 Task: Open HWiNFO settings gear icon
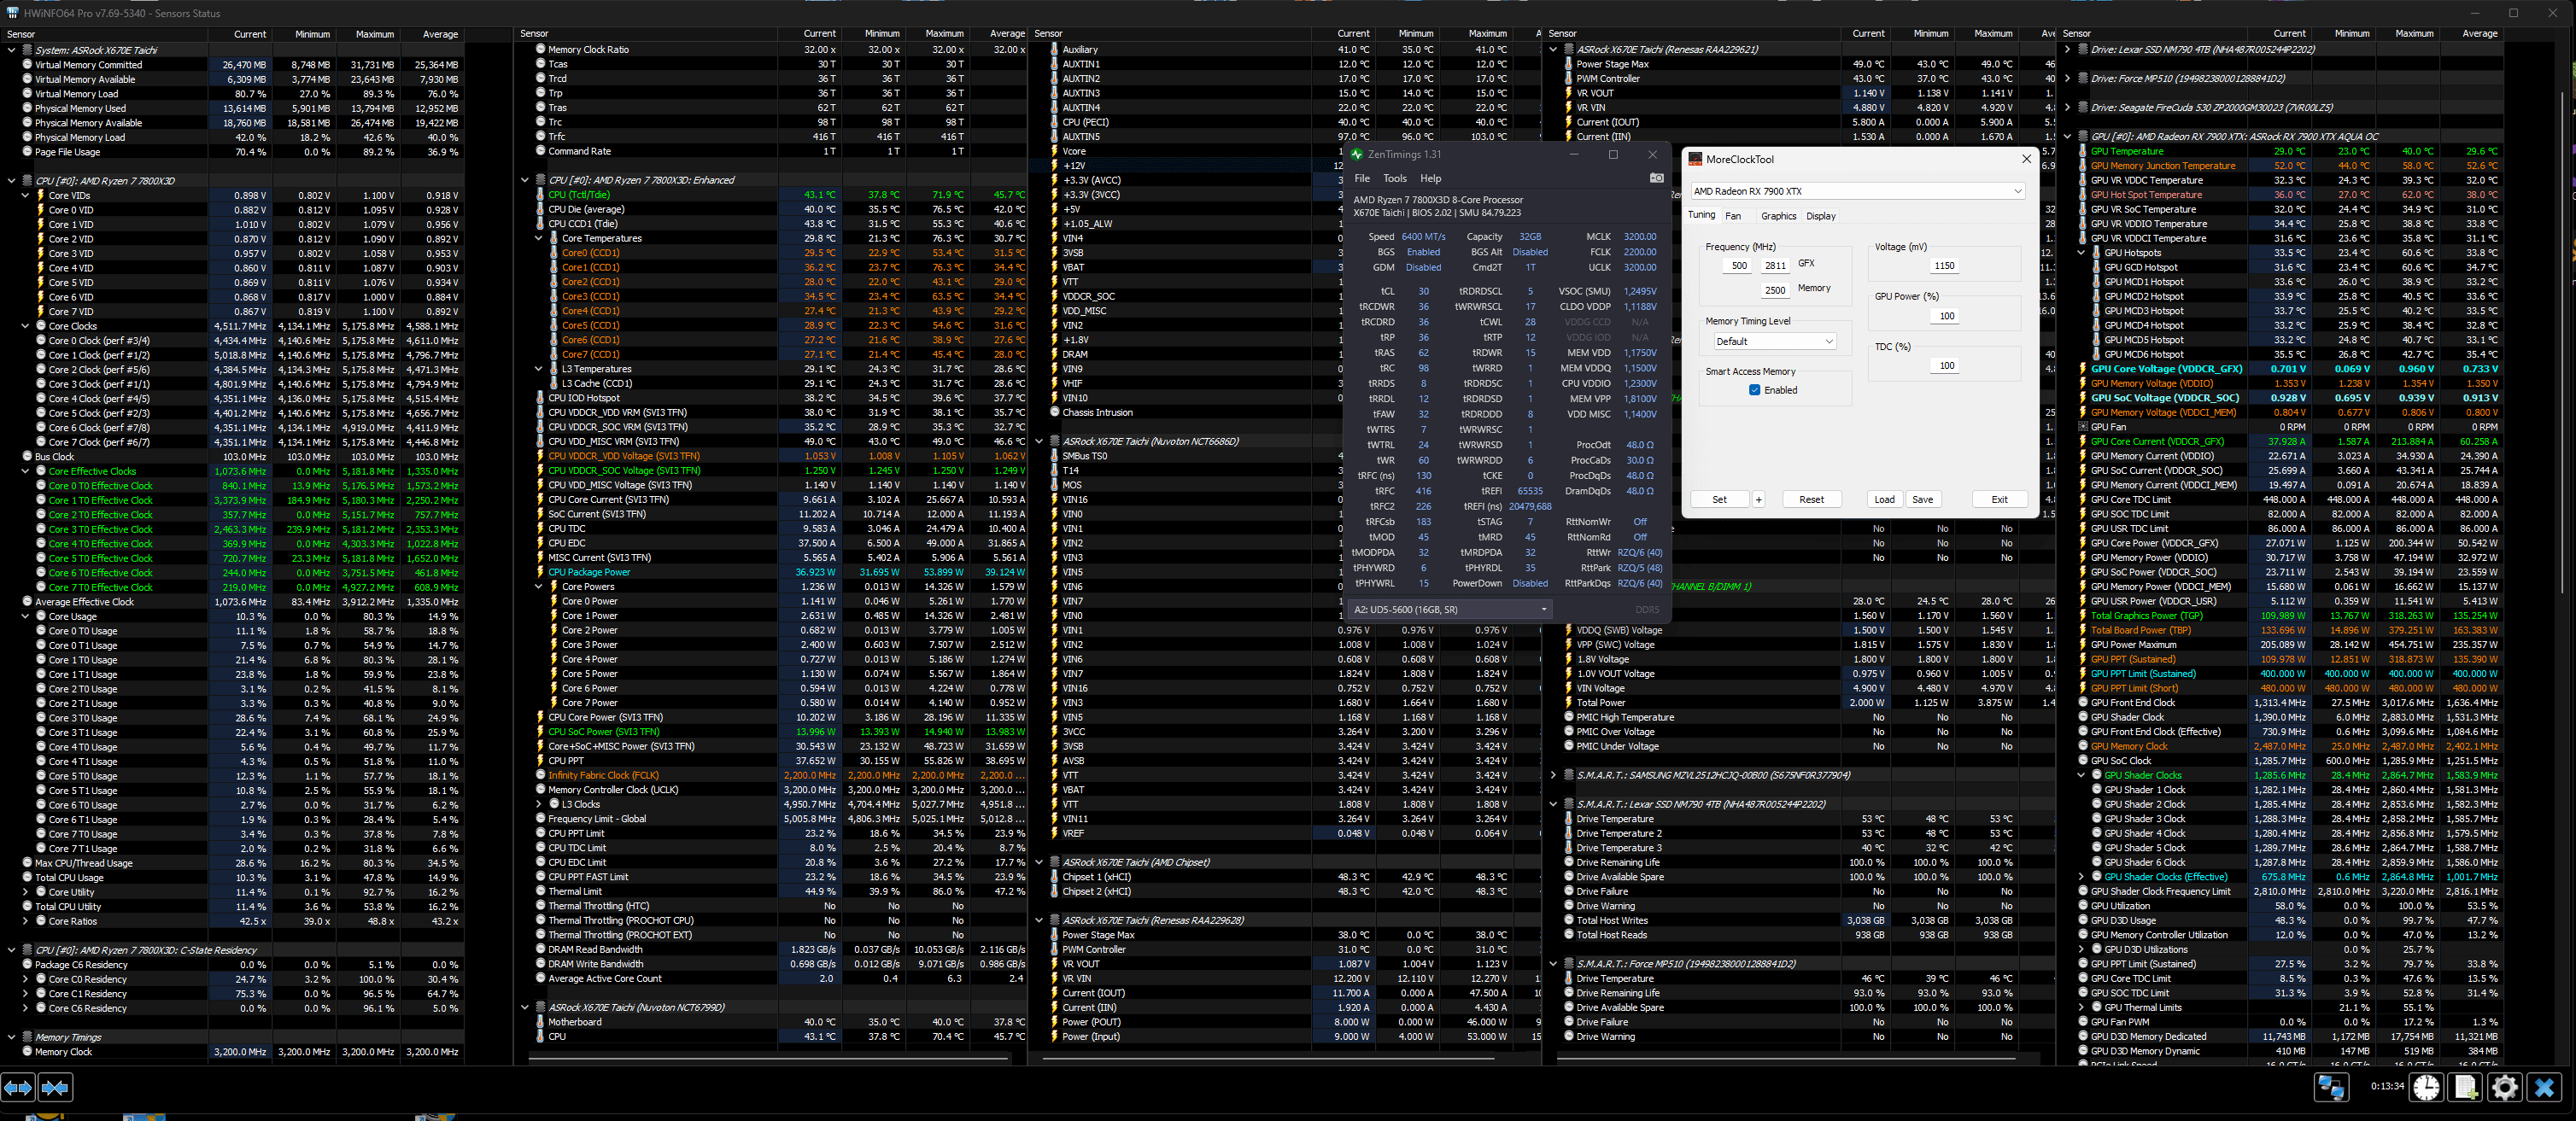2504,1087
